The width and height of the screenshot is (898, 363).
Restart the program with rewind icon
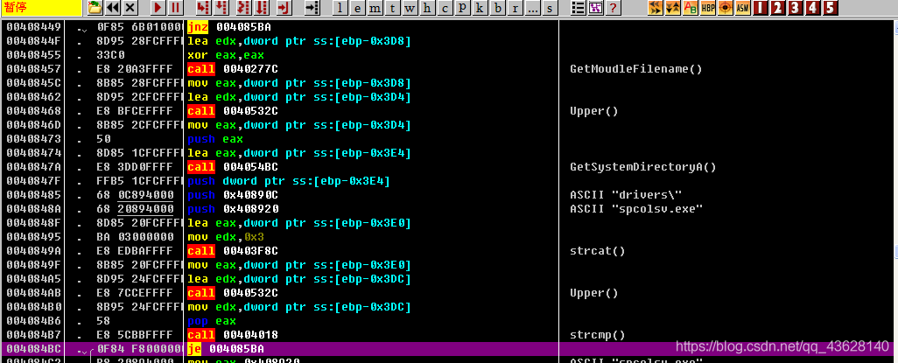tap(113, 8)
